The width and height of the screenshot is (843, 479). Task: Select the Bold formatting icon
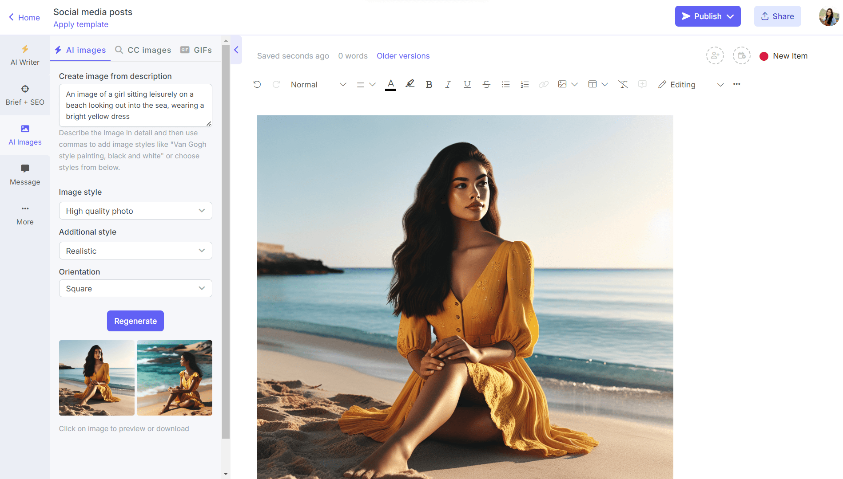click(429, 84)
